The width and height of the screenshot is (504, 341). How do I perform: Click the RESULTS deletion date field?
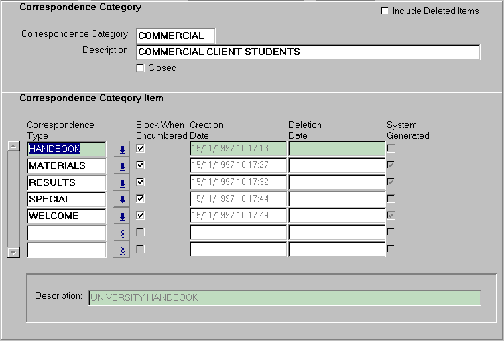(336, 182)
